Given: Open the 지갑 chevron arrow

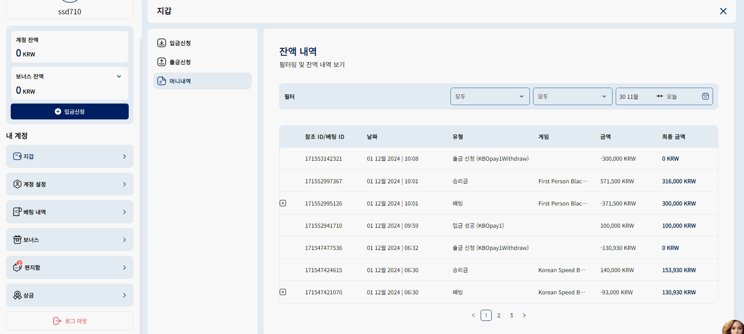Looking at the screenshot, I should pyautogui.click(x=124, y=156).
